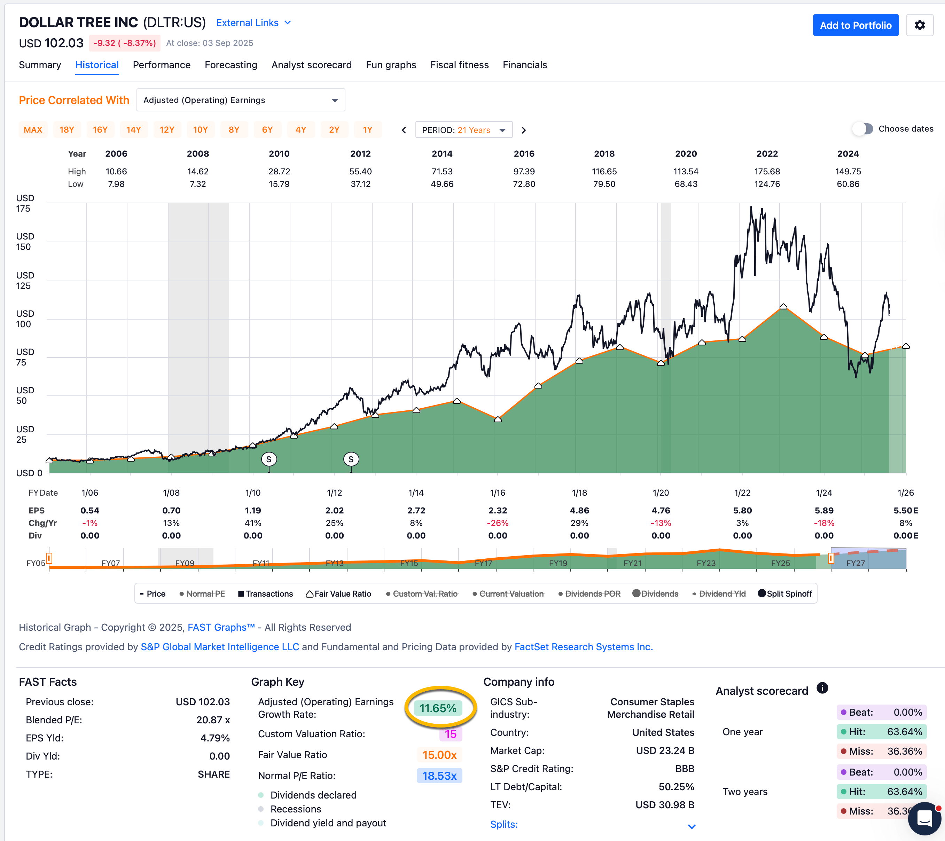945x841 pixels.
Task: Go to next period using the right arrow
Action: pyautogui.click(x=524, y=130)
